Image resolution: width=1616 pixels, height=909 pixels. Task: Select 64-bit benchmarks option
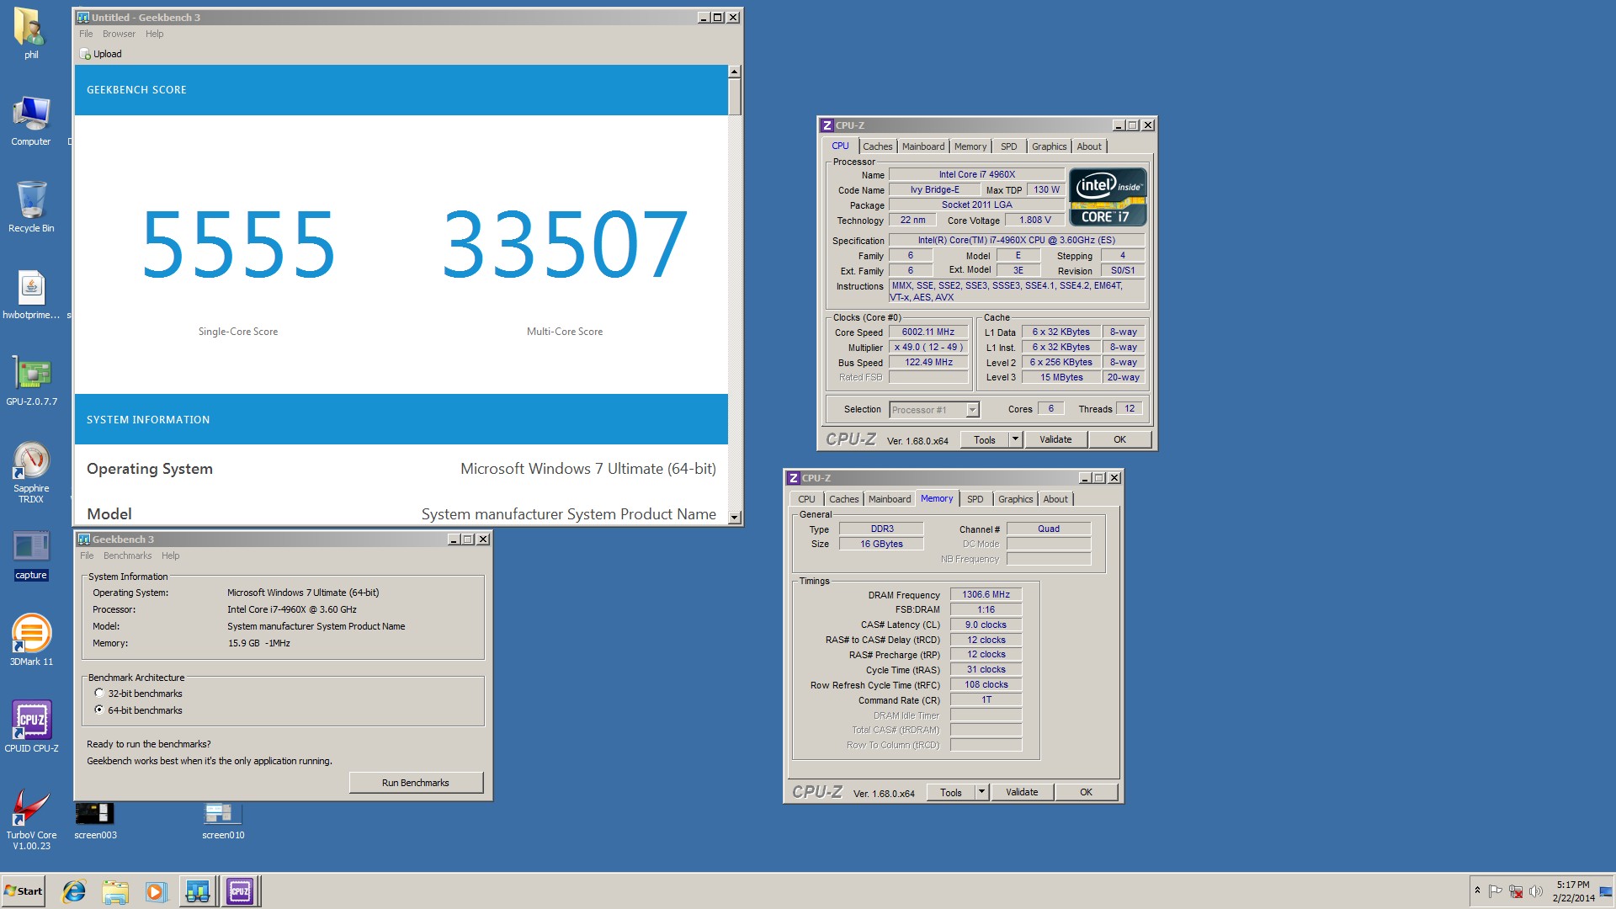[99, 710]
